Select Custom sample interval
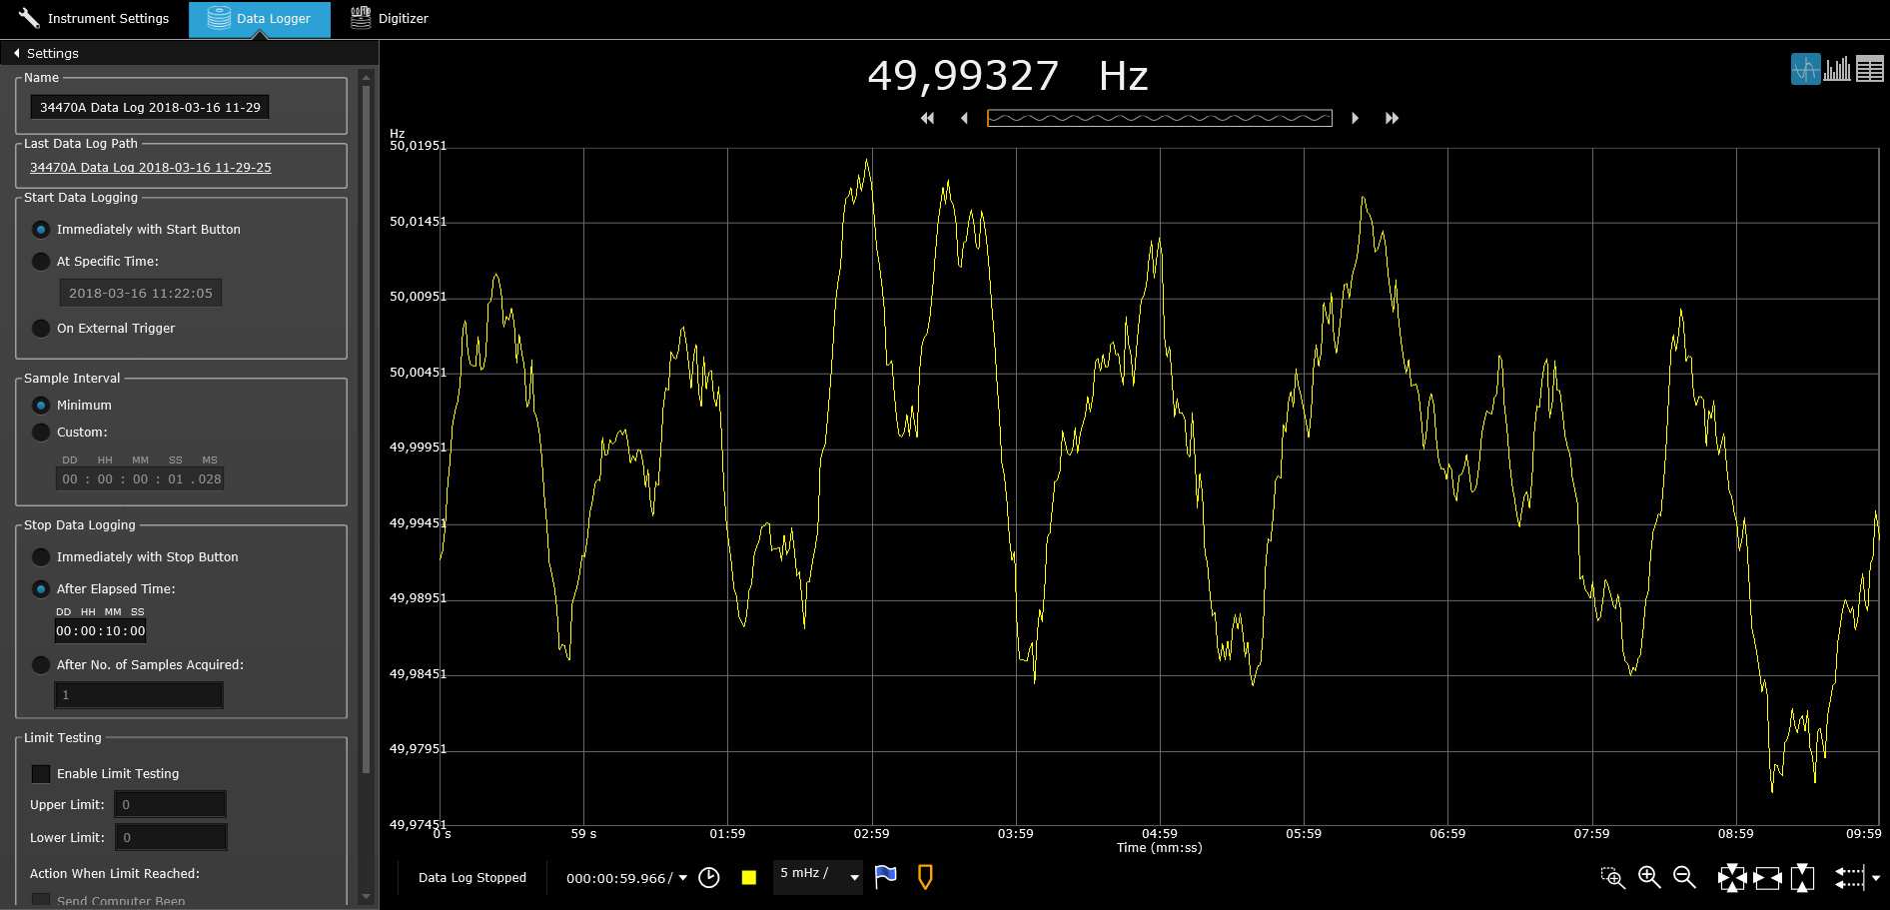 pos(41,433)
